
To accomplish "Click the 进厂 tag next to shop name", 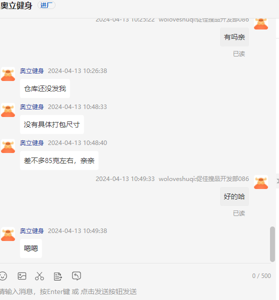I will click(x=46, y=5).
